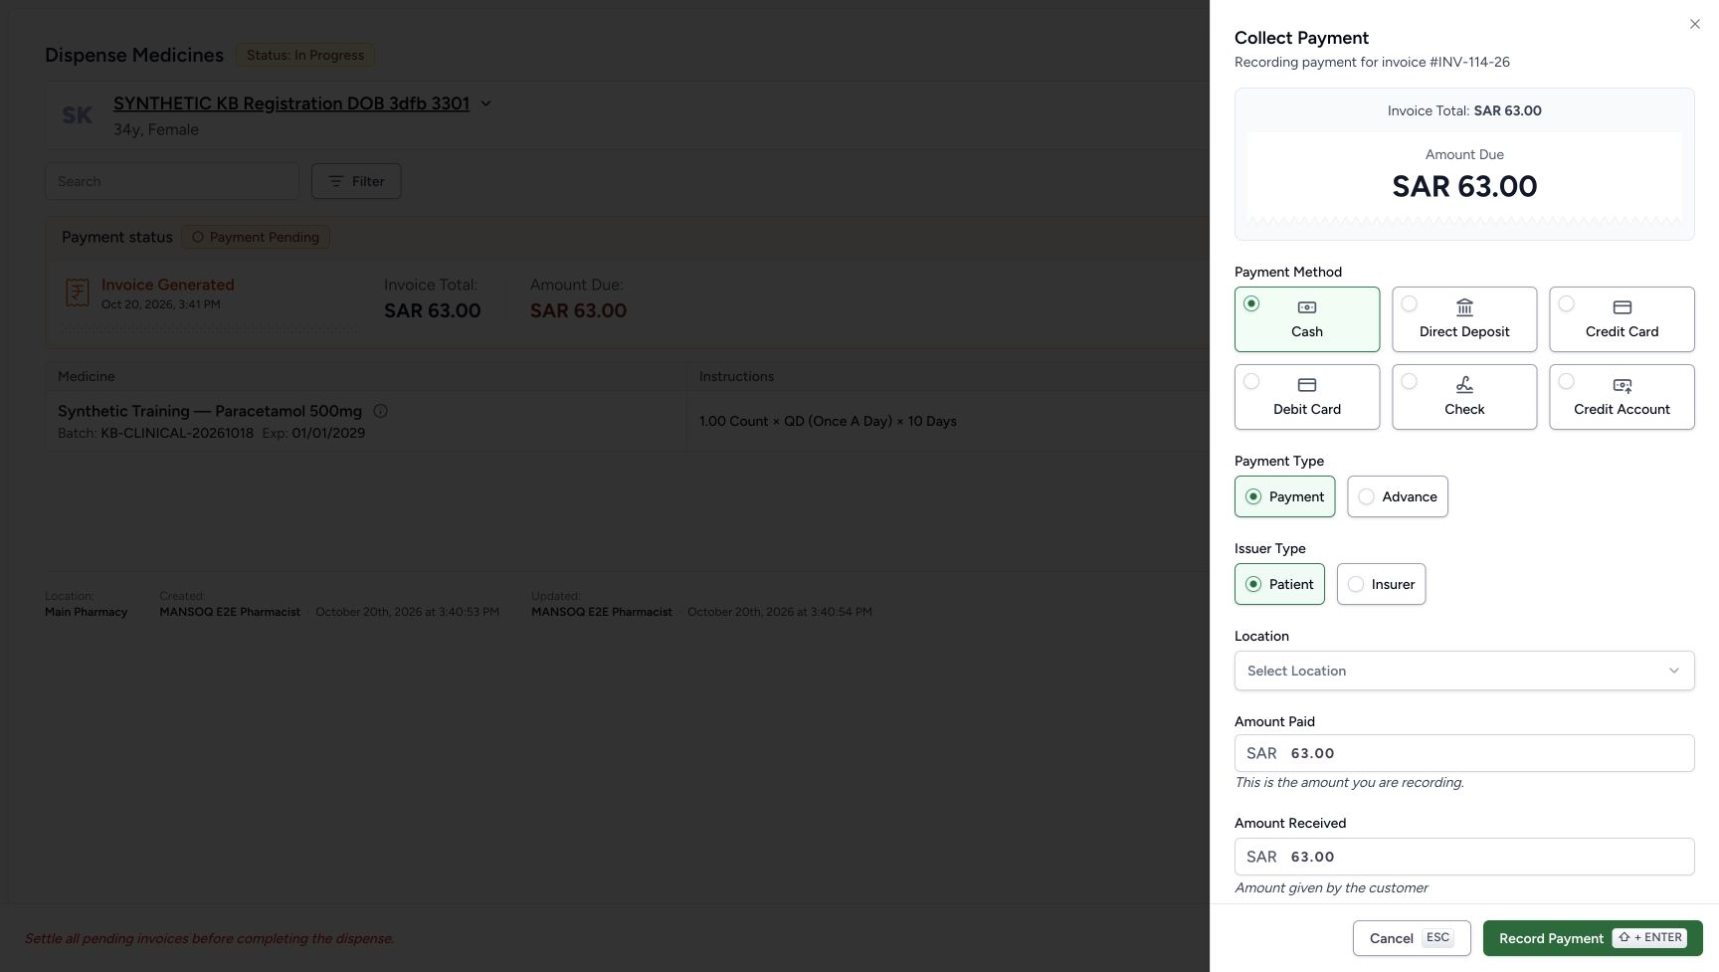Click invoice #INV-114-26 subtitle

(x=1372, y=62)
